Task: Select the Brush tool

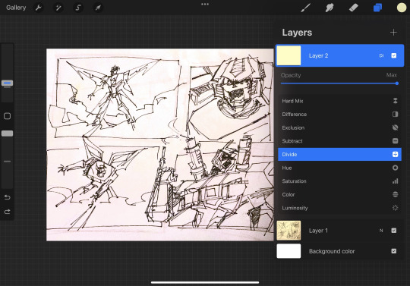Action: 305,8
